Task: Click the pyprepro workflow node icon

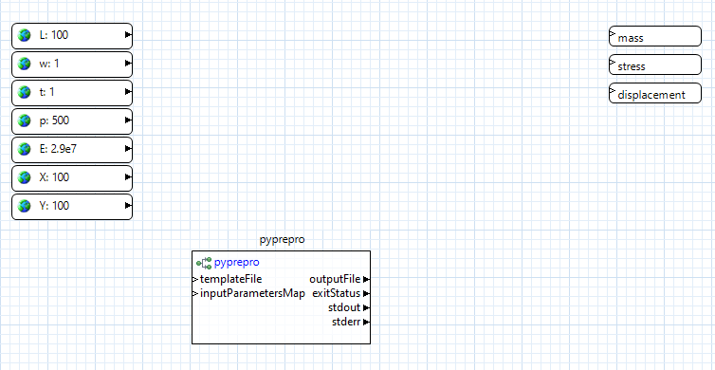Action: 204,263
